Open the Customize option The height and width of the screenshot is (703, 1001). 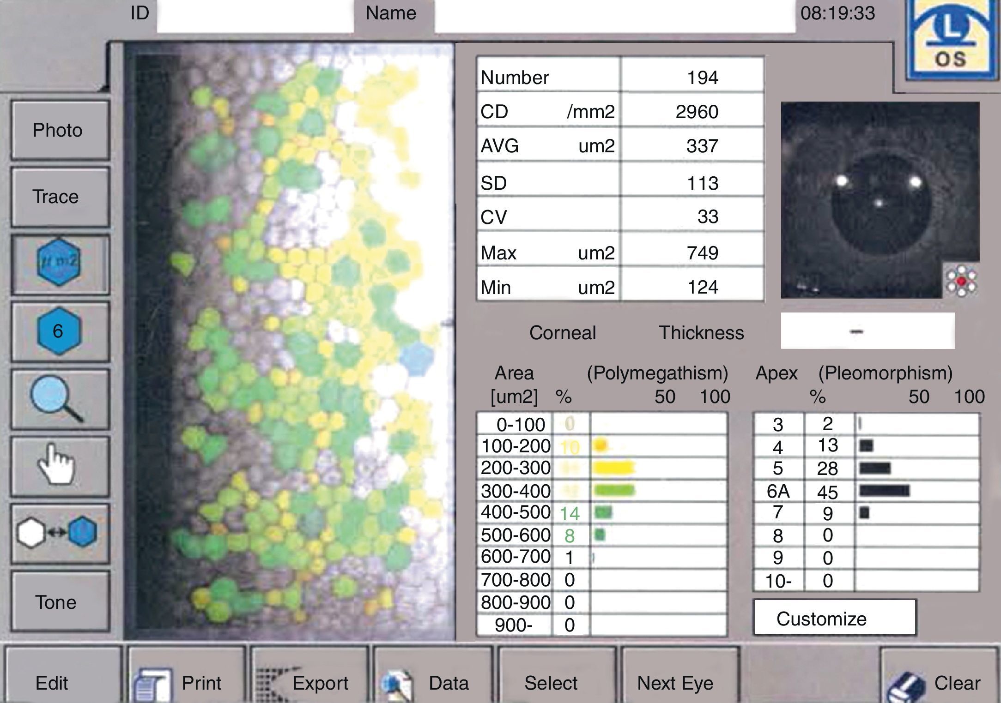click(x=834, y=618)
